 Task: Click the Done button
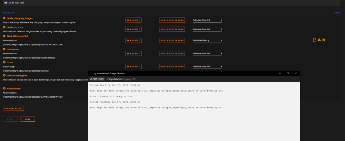coord(28,119)
